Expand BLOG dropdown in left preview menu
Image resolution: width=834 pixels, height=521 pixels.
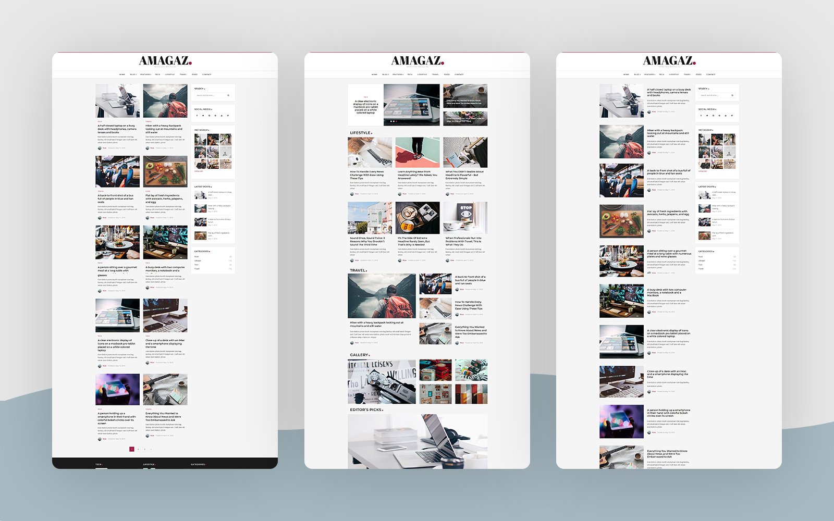tap(133, 75)
